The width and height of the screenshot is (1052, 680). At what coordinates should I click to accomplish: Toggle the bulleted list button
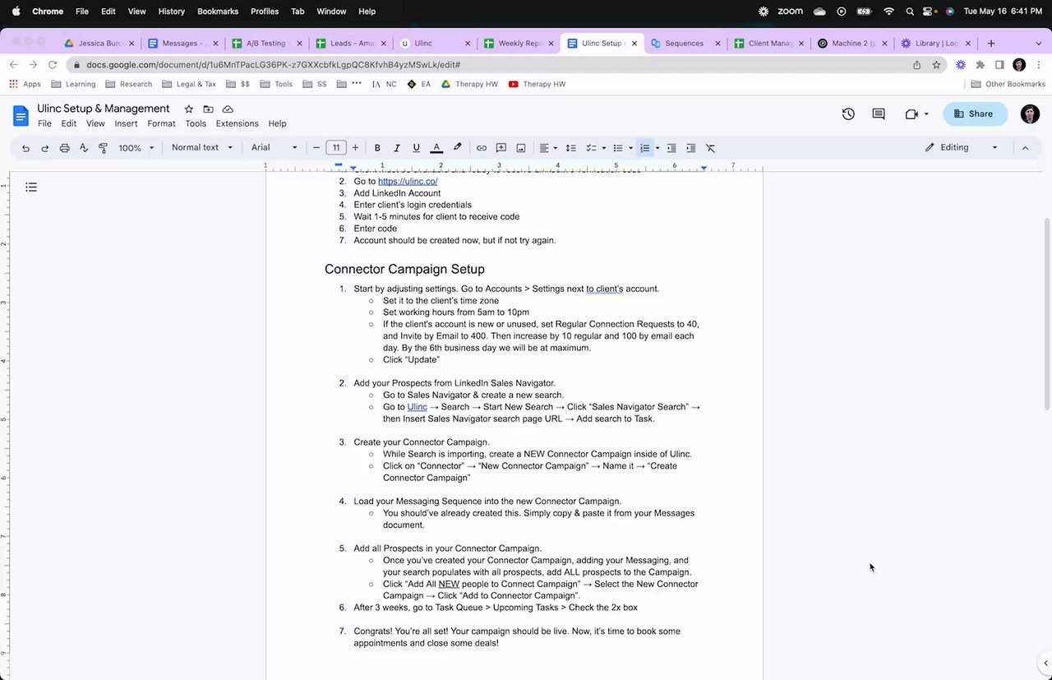click(618, 148)
